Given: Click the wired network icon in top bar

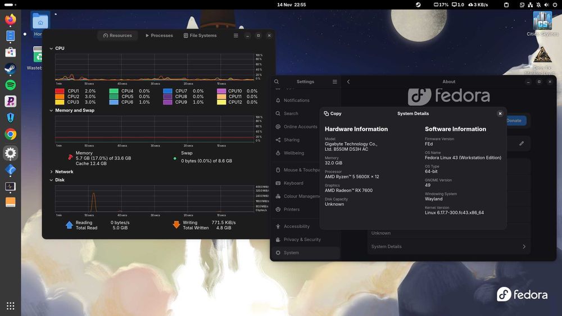Looking at the screenshot, I should [530, 4].
